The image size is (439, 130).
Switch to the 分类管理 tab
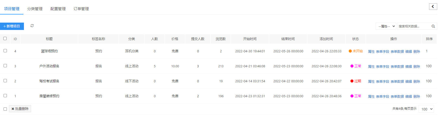click(35, 9)
